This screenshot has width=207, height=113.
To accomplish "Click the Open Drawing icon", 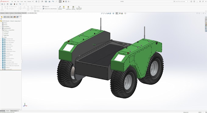I will coord(73,8).
